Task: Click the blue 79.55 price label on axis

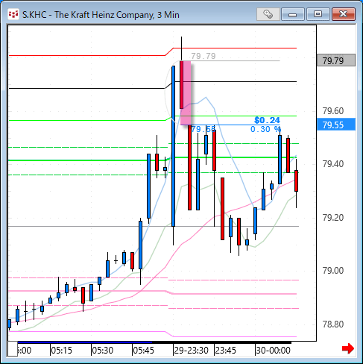Action: pos(336,125)
